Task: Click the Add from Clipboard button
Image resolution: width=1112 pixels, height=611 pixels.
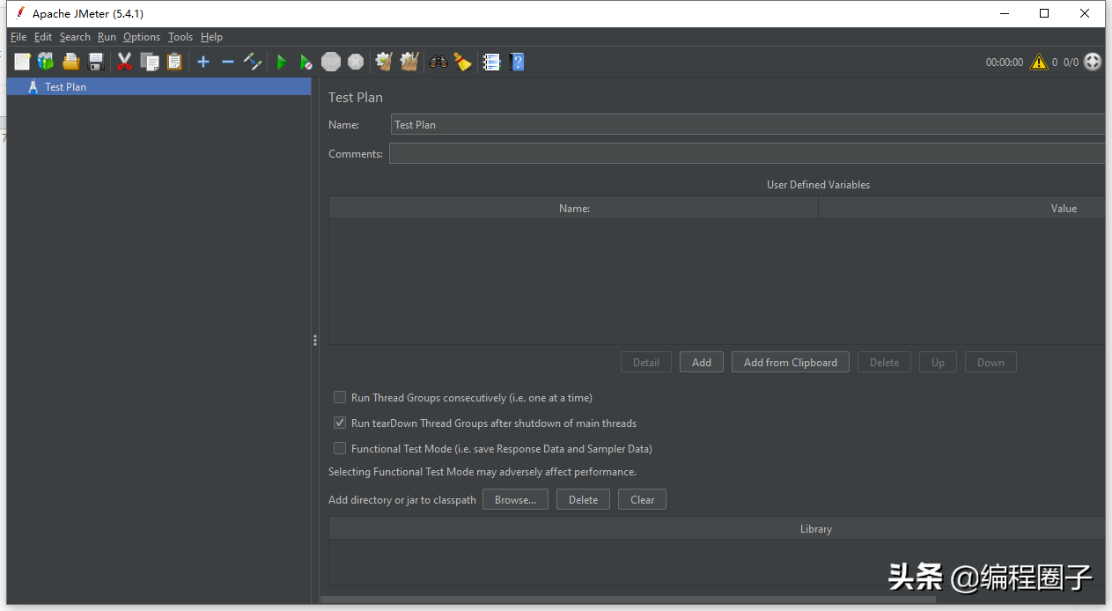Action: coord(790,363)
